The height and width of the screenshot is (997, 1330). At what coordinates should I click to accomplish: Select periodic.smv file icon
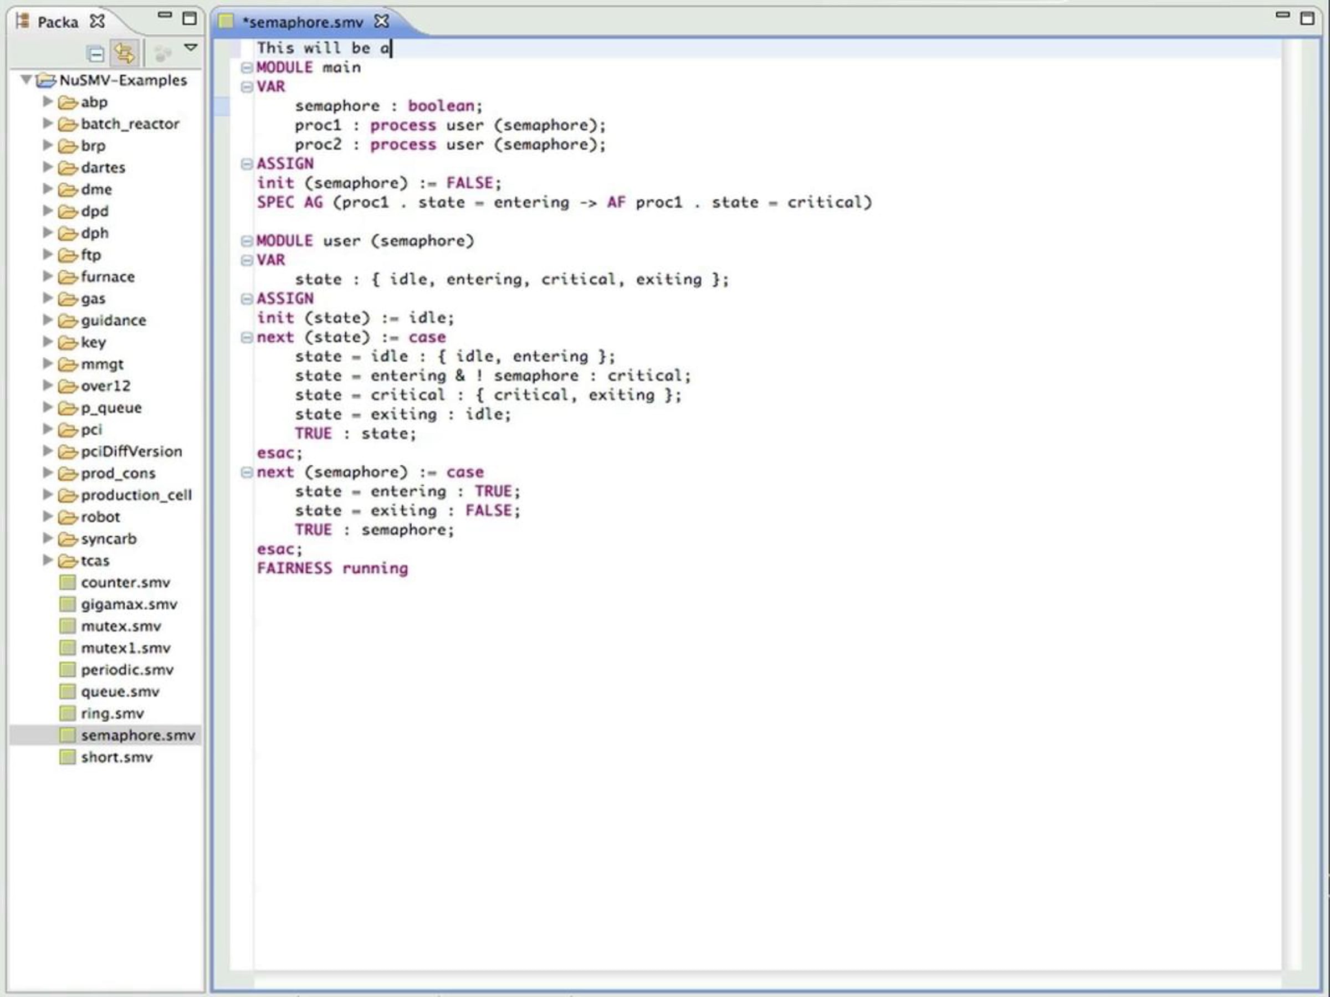pos(68,670)
